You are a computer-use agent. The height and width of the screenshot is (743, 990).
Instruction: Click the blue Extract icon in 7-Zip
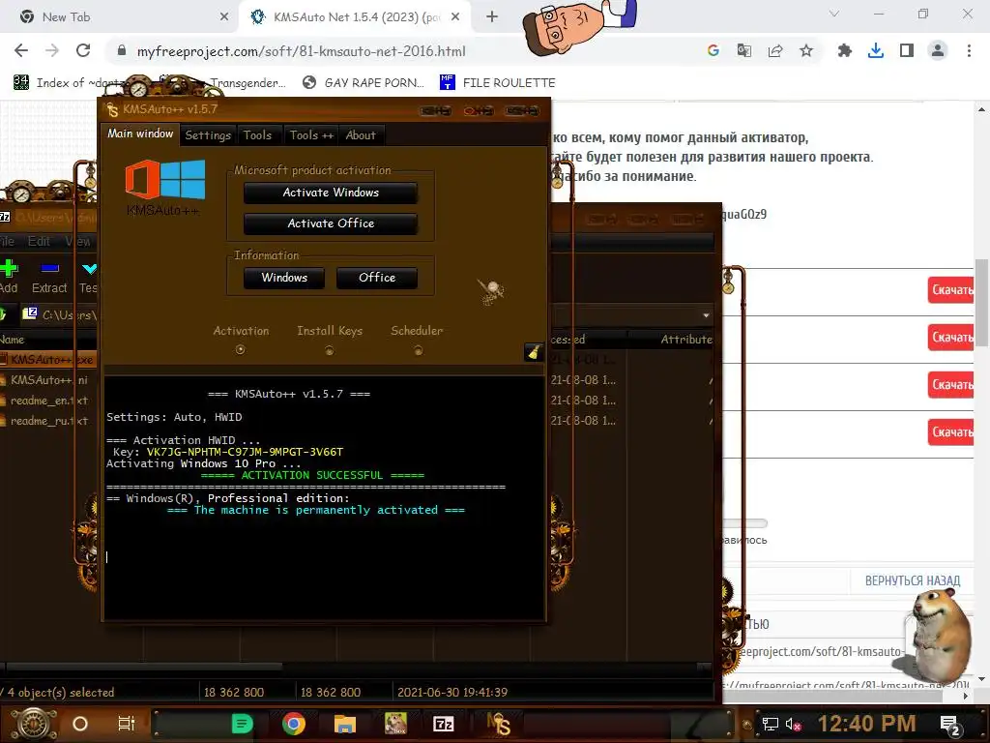point(50,269)
